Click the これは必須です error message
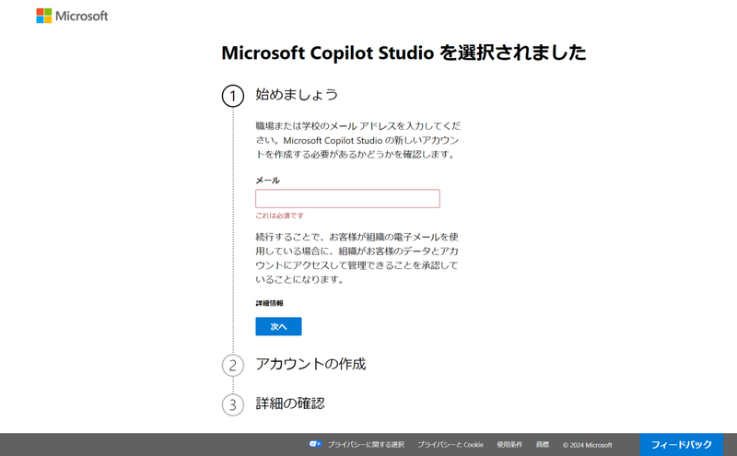Image resolution: width=737 pixels, height=456 pixels. [x=280, y=216]
